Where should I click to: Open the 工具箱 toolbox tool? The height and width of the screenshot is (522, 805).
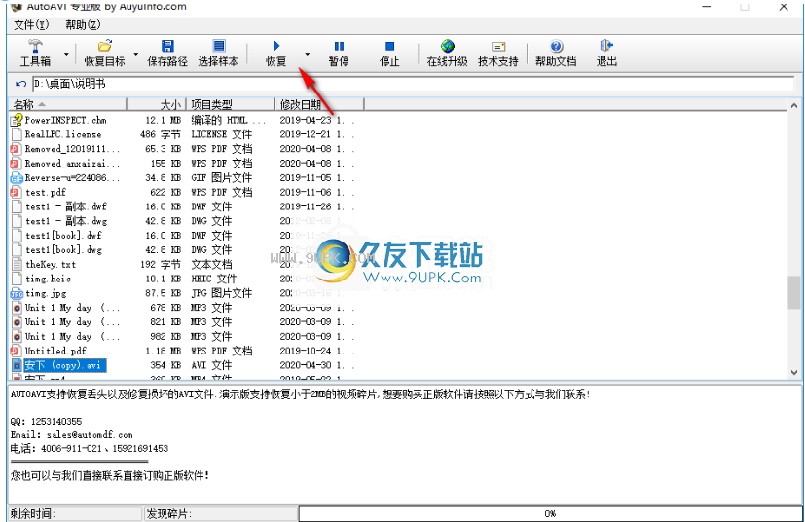coord(35,53)
